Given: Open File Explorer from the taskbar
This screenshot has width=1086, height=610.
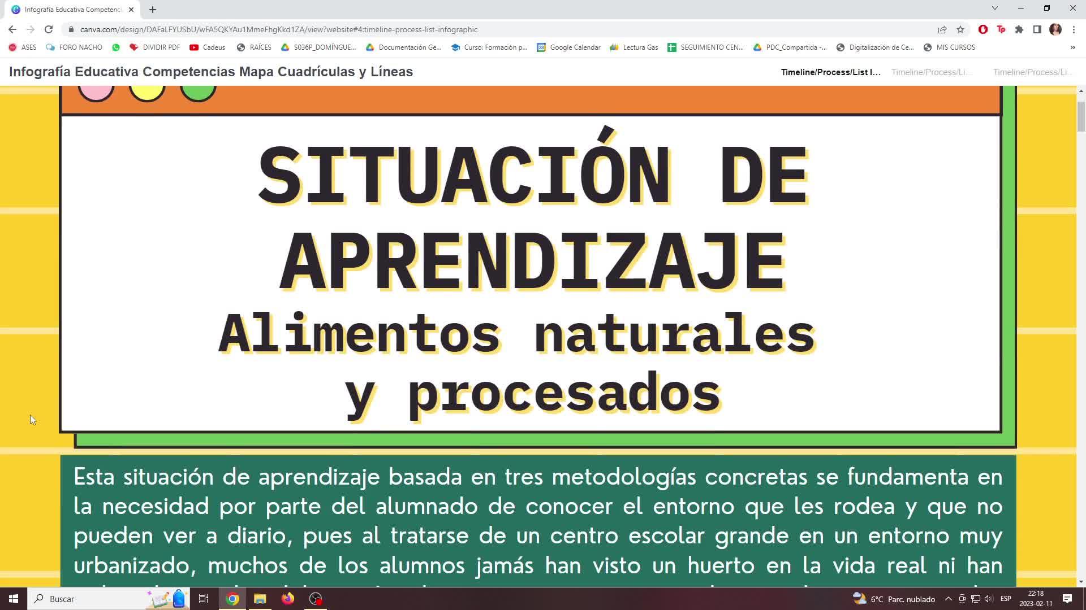Looking at the screenshot, I should point(260,599).
